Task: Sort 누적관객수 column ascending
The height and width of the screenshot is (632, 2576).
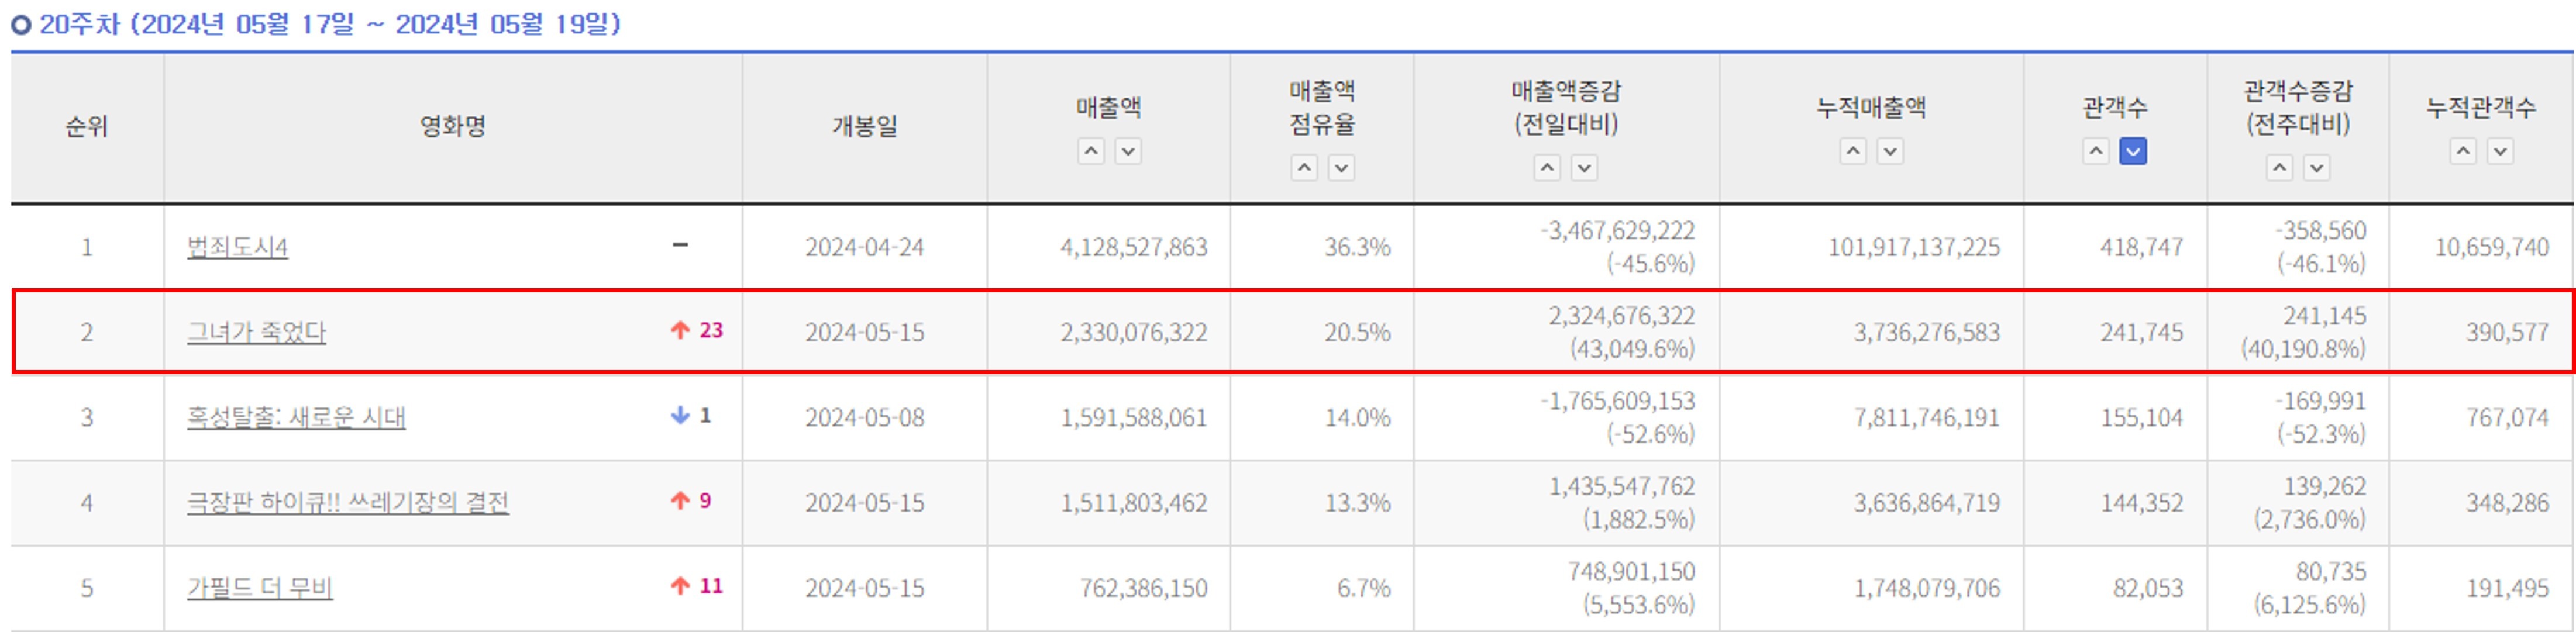Action: (x=2463, y=152)
